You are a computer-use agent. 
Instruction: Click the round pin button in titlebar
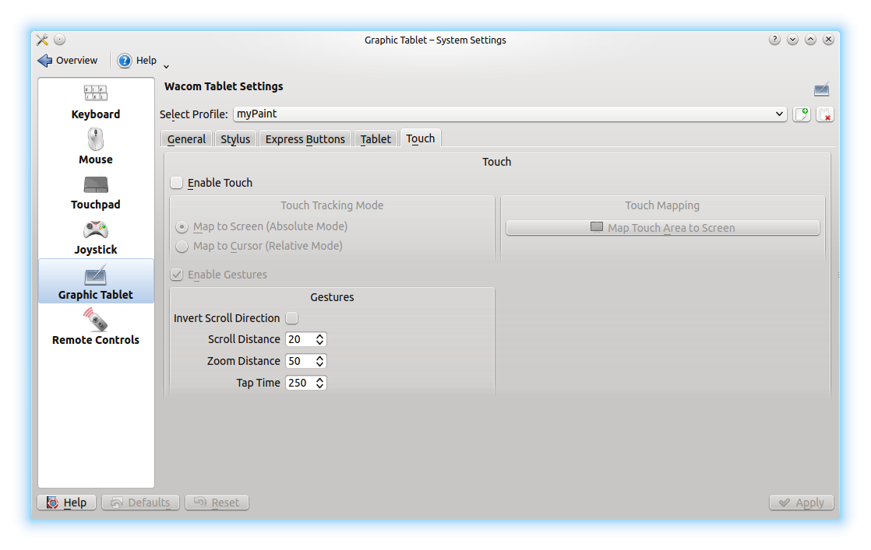point(60,40)
